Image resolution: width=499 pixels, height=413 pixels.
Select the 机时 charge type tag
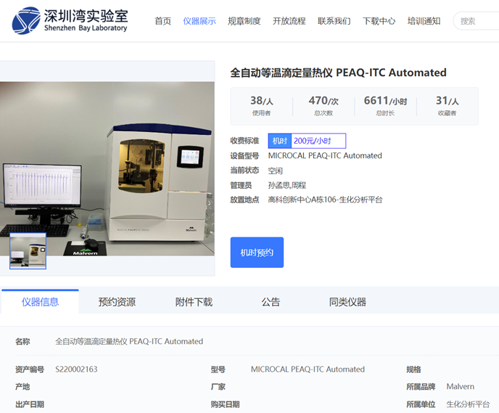(280, 141)
